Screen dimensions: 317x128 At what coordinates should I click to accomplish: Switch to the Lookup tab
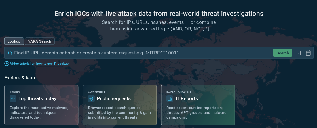(x=14, y=41)
